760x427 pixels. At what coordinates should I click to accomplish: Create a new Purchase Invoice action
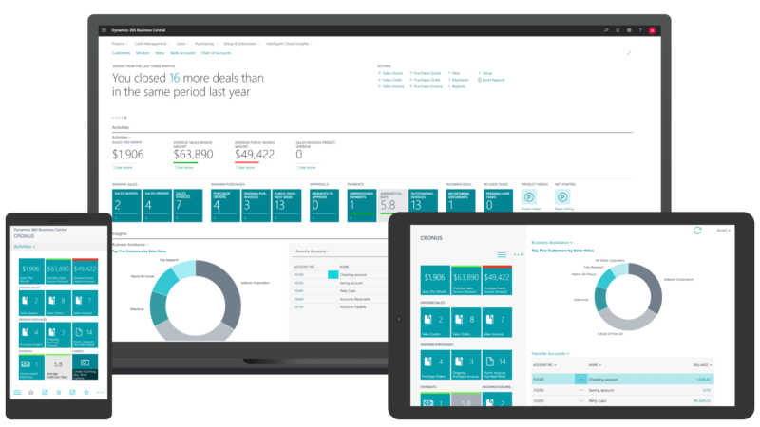426,86
